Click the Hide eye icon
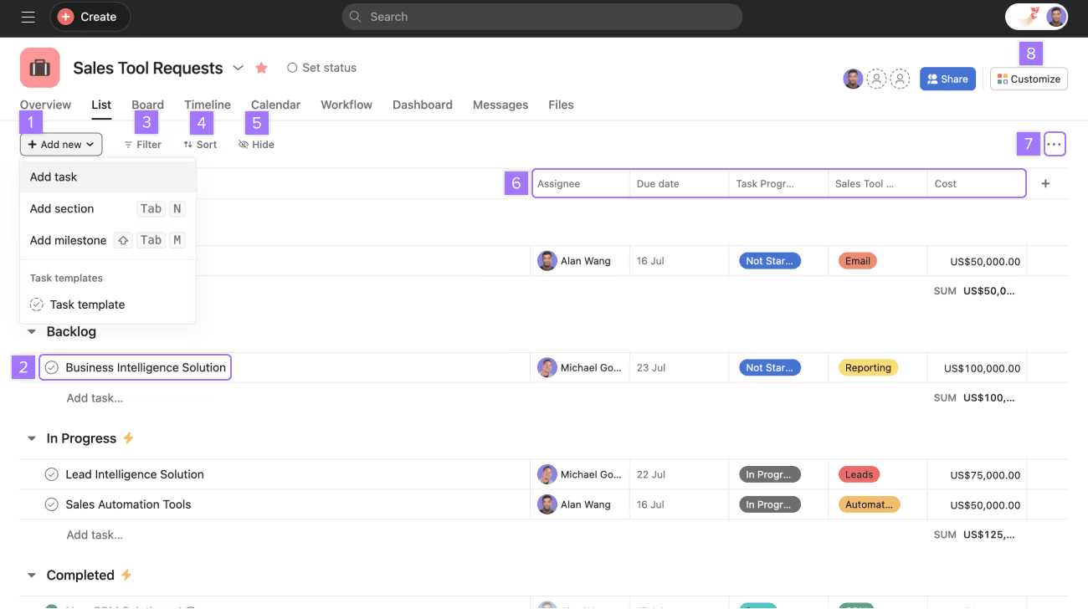Screen dimensions: 1088x609 click(244, 145)
